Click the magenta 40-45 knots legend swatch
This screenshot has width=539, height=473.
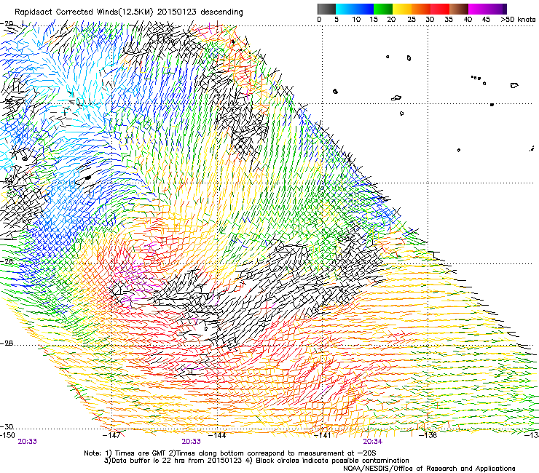[478, 9]
